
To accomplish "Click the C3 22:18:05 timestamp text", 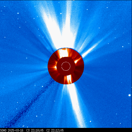I will tap(35, 130).
